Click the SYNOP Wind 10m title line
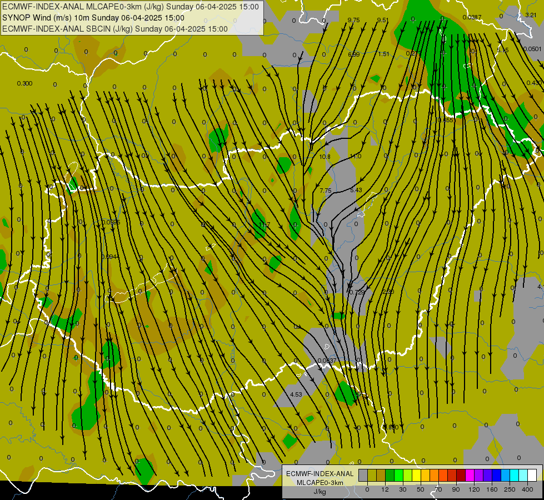544x500 pixels. pyautogui.click(x=93, y=18)
